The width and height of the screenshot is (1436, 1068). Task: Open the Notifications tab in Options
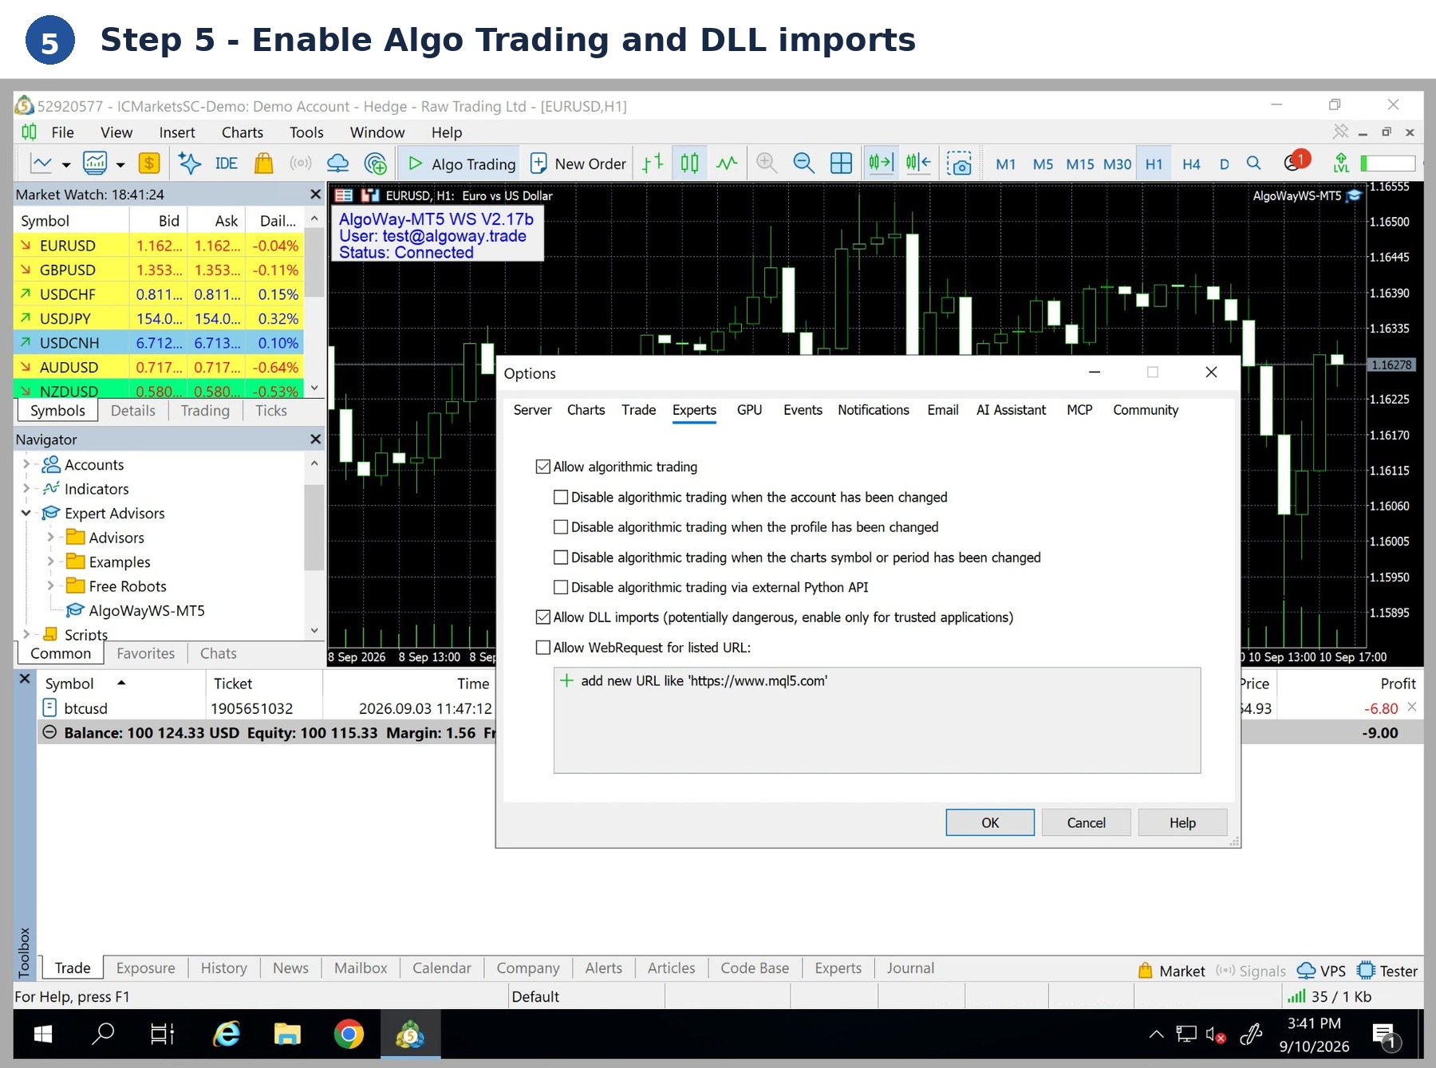(873, 410)
